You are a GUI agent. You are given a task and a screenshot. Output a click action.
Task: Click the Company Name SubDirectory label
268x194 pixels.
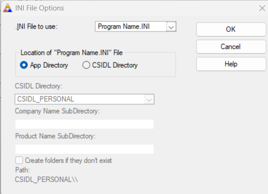57,111
